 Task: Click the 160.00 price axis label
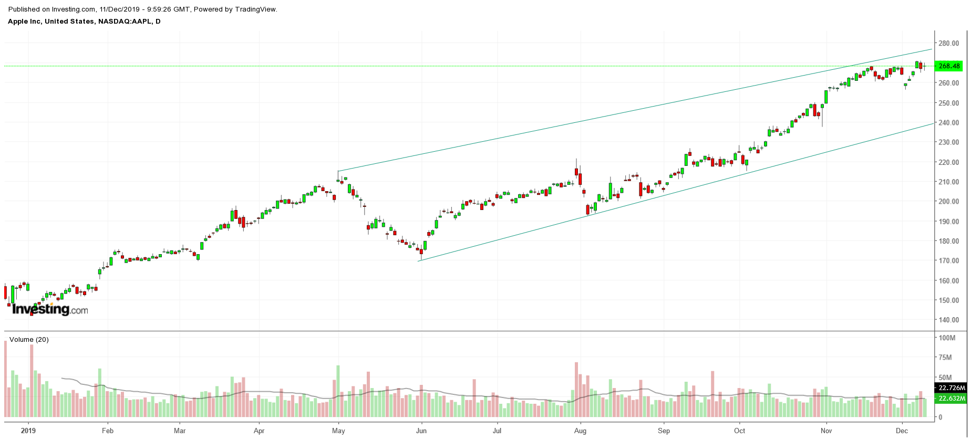(949, 281)
